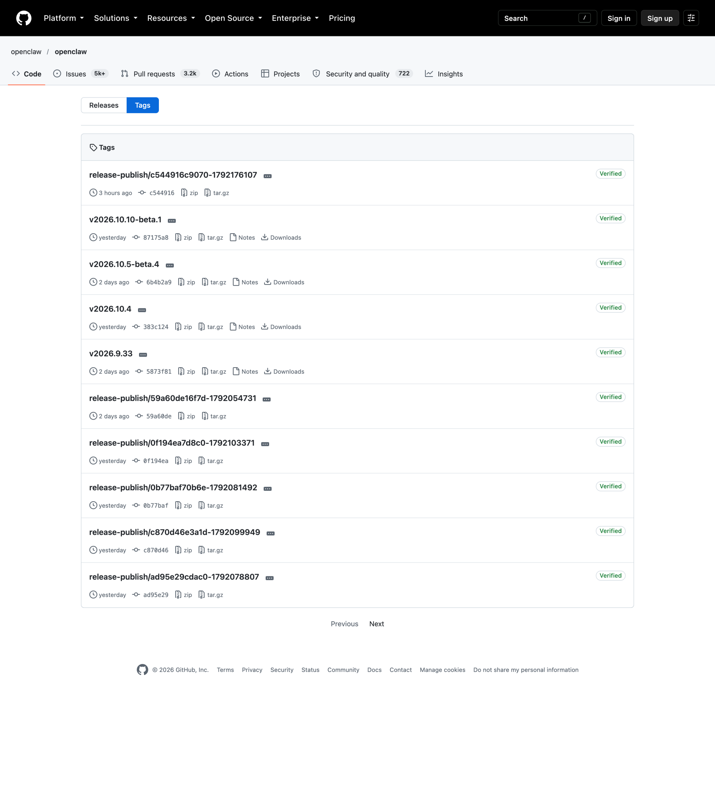Image resolution: width=715 pixels, height=794 pixels.
Task: Go to the openclaw owner link
Action: pyautogui.click(x=26, y=52)
